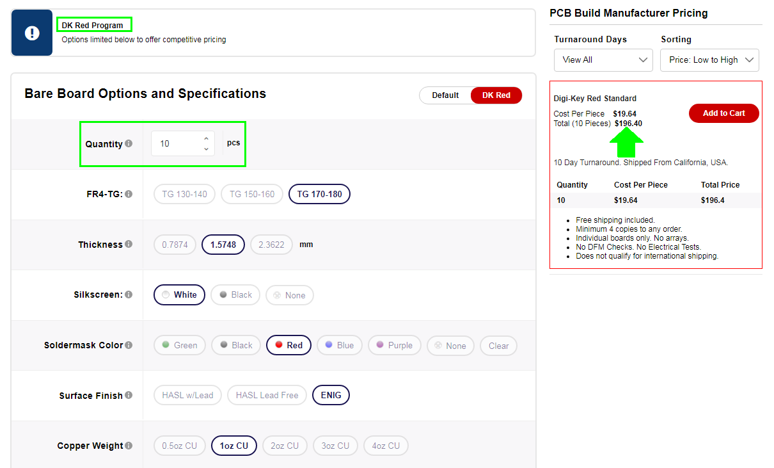Decrease quantity with the down arrow

206,149
